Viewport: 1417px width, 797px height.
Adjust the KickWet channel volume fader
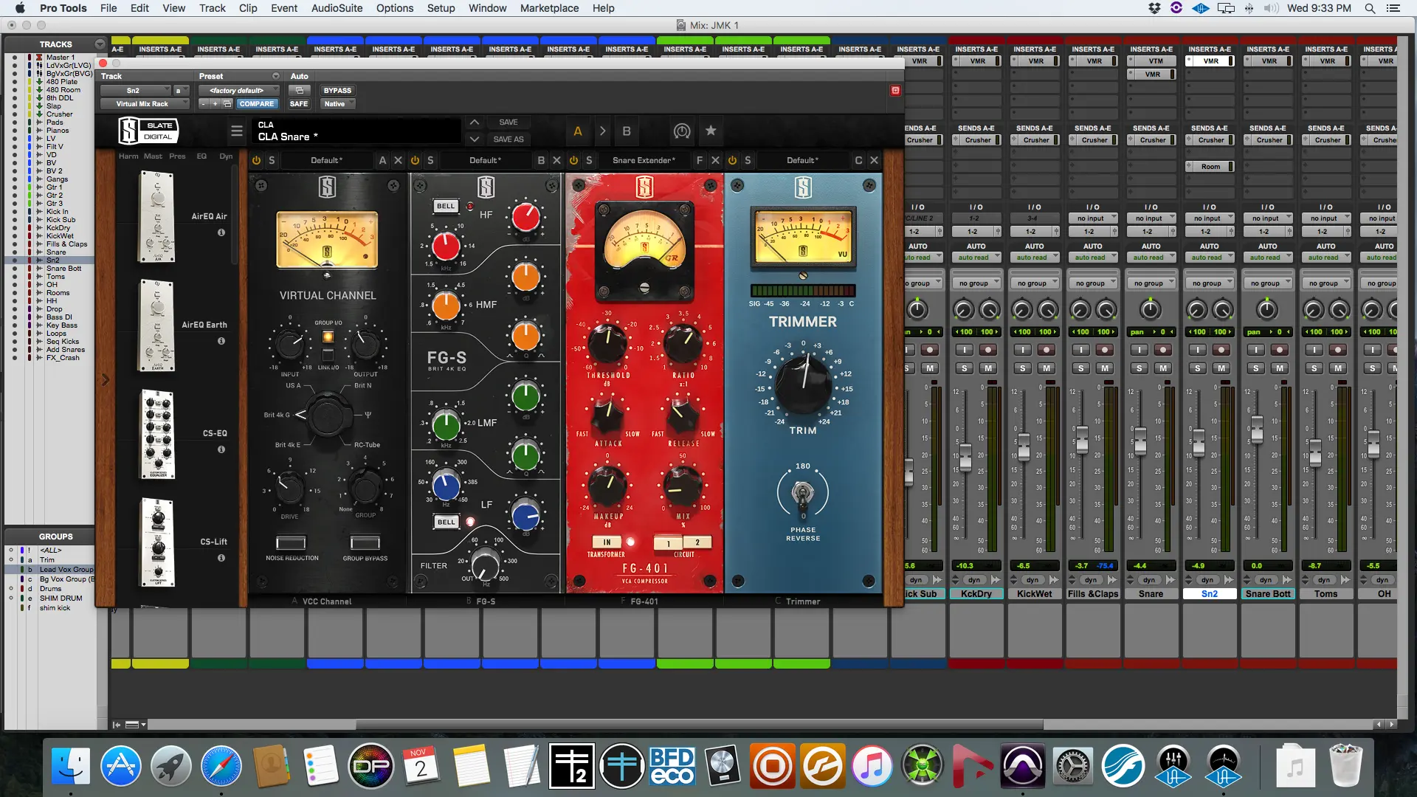1023,446
